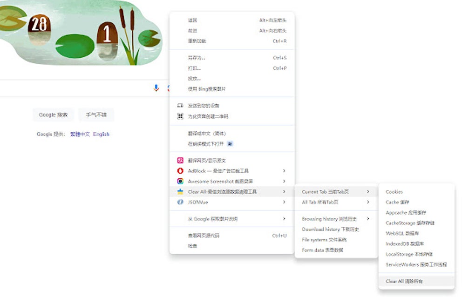This screenshot has width=475, height=297.
Task: Select Cookies in the submenu
Action: click(416, 192)
